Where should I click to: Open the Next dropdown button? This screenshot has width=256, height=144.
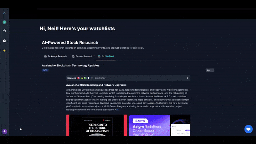tap(210, 70)
